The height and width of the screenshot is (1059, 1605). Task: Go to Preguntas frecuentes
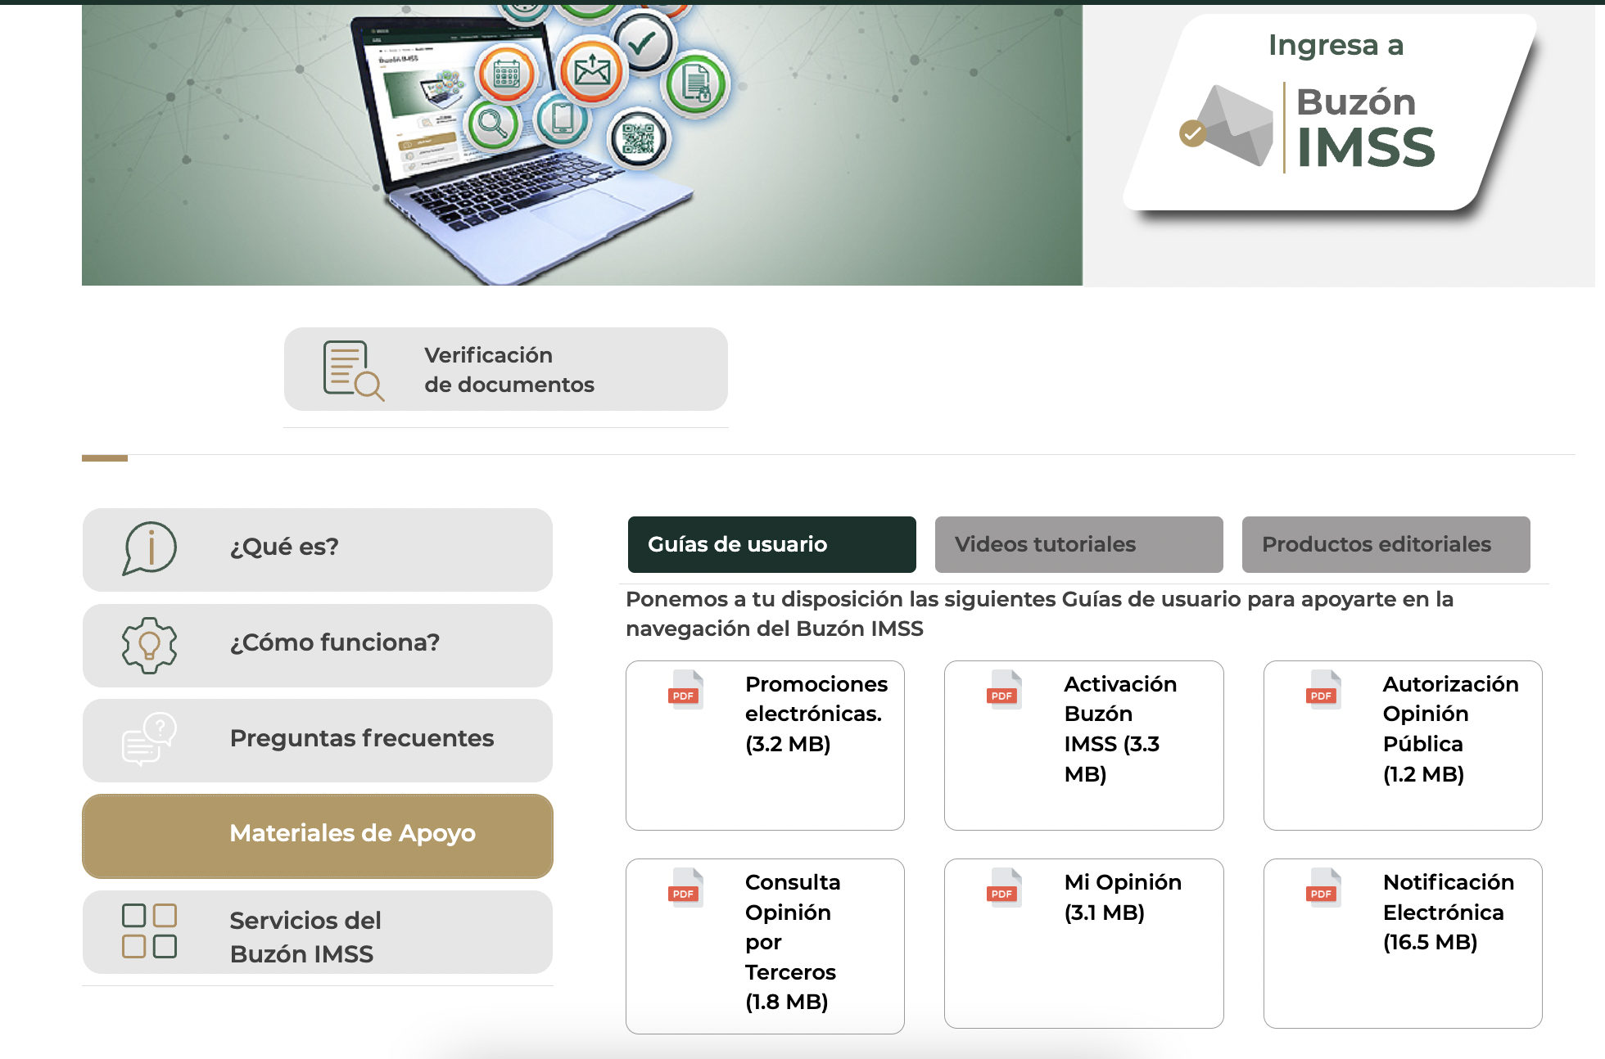coord(318,741)
